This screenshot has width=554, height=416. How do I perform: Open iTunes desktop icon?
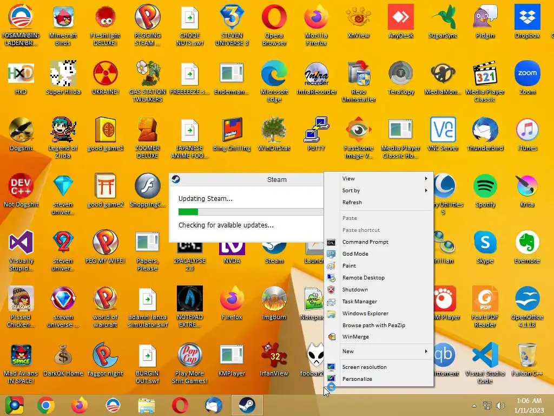(527, 134)
